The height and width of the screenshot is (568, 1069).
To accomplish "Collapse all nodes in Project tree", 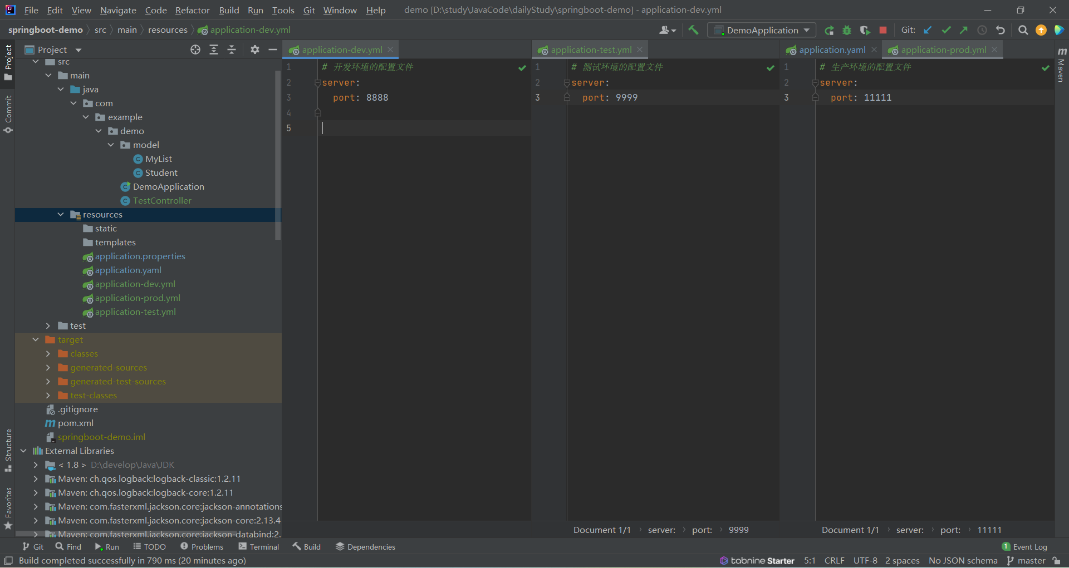I will pos(232,50).
